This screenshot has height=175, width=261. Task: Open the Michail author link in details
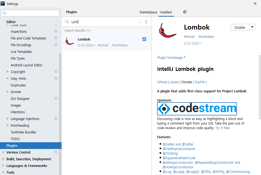[x=189, y=37]
